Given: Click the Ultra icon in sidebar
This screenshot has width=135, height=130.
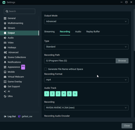Looking at the screenshot, I should tap(5, 96).
